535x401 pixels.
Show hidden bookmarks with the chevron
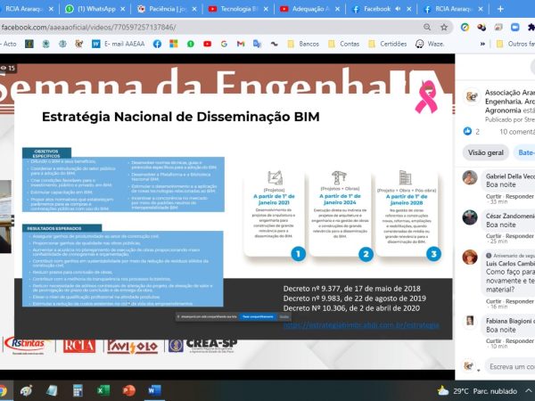tap(482, 44)
